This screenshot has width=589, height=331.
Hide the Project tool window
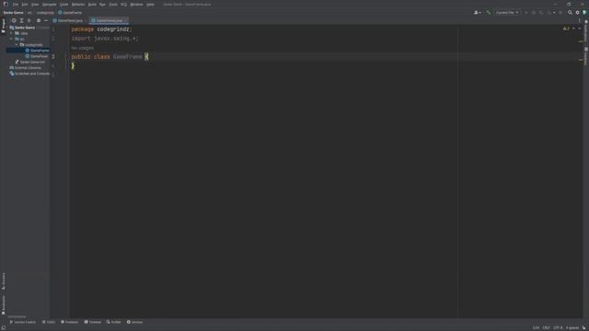[x=46, y=20]
